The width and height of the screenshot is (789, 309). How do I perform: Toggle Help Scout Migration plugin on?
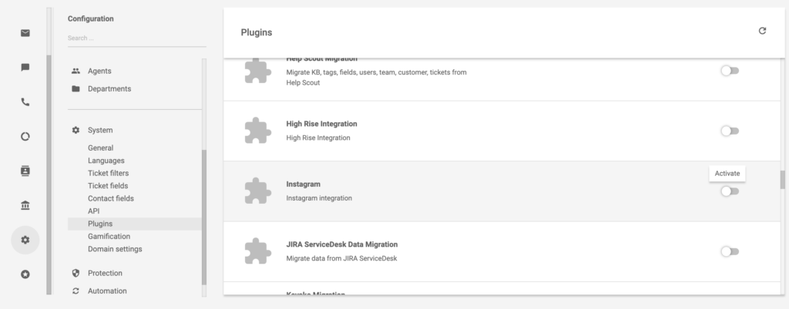point(729,71)
